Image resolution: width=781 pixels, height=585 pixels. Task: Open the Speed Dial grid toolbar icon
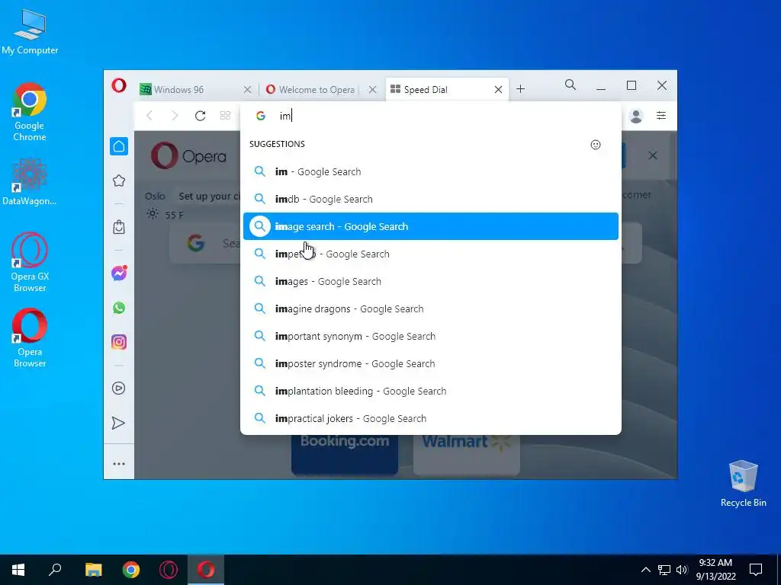tap(225, 116)
